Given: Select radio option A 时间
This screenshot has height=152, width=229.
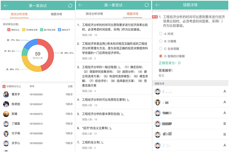Looking at the screenshot, I should tap(160, 34).
